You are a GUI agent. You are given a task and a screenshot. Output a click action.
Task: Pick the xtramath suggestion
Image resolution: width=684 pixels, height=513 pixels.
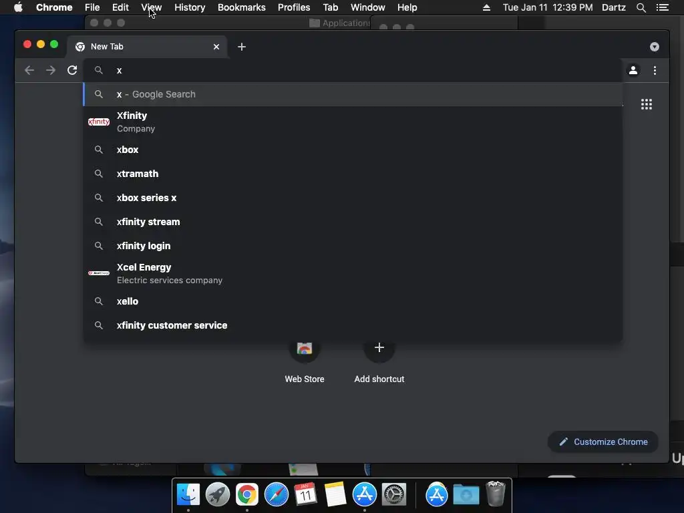click(x=353, y=174)
